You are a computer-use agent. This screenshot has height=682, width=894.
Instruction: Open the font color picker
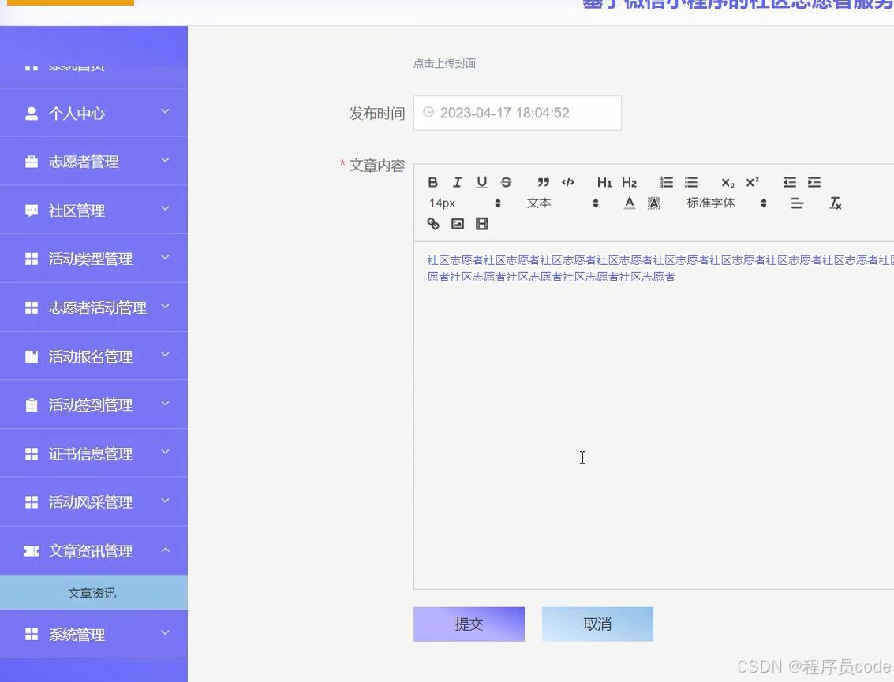[x=629, y=203]
